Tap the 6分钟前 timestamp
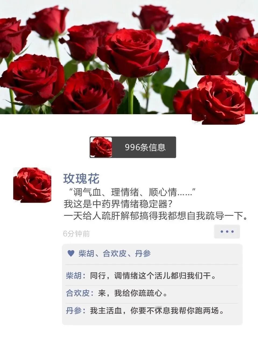The width and height of the screenshot is (258, 344). (76, 234)
